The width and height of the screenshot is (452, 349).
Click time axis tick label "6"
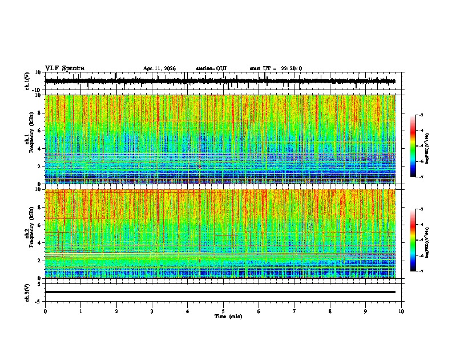click(259, 311)
